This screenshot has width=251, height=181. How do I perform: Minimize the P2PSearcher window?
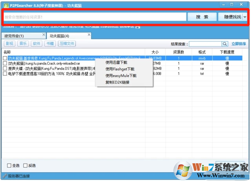pos(224,5)
